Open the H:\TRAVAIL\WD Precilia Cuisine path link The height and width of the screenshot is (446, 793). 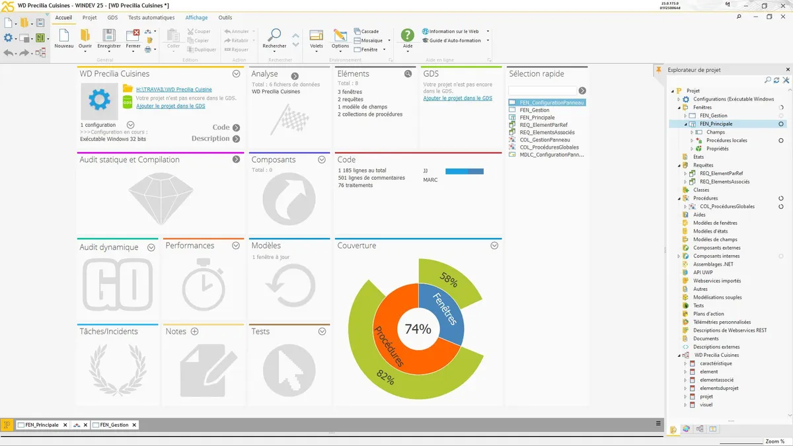point(174,90)
